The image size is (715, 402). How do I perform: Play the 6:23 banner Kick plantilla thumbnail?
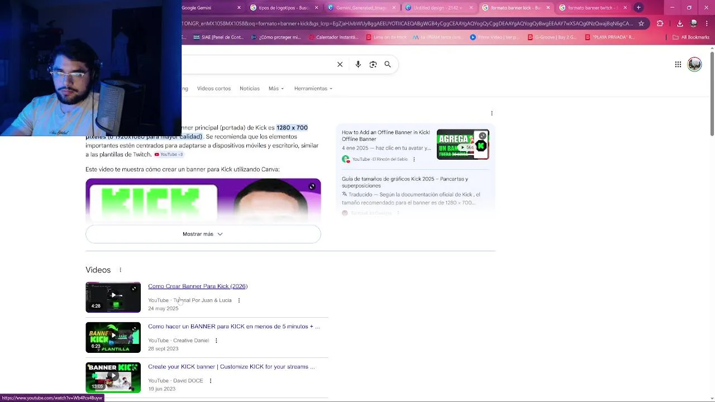[x=113, y=337]
